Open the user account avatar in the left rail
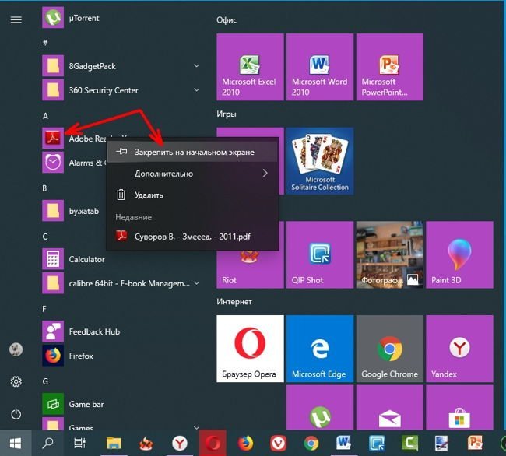The height and width of the screenshot is (456, 506). click(16, 349)
